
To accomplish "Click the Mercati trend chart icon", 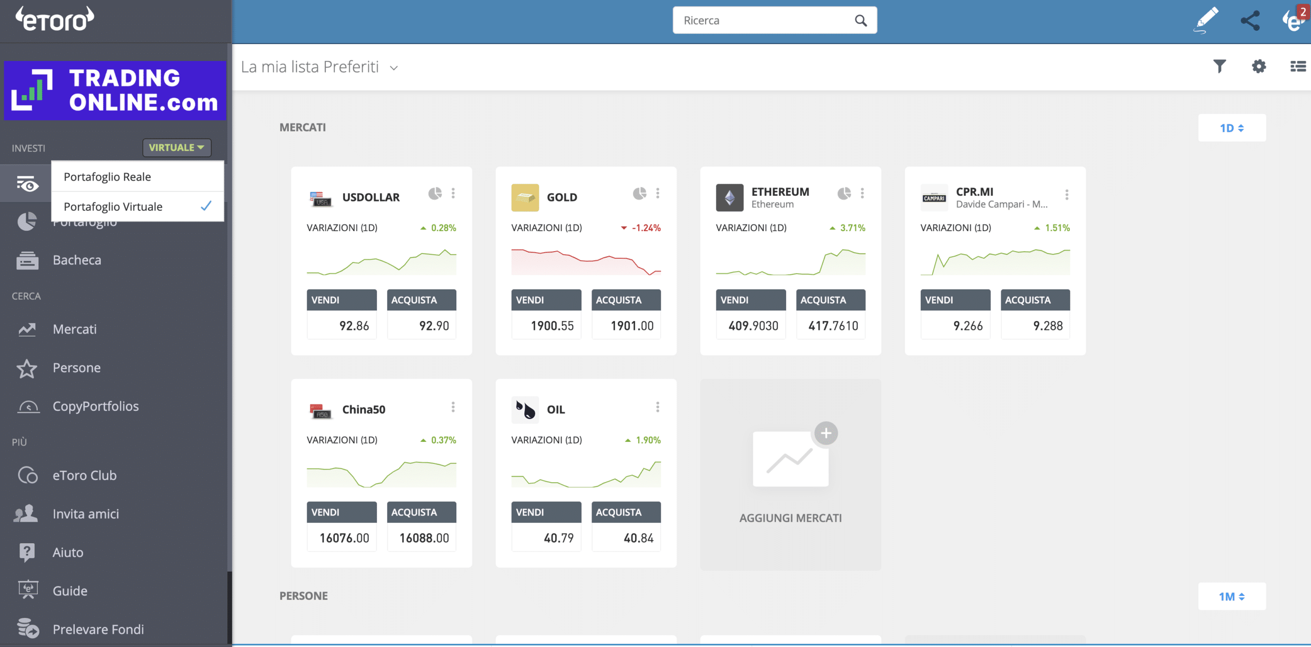I will tap(27, 329).
